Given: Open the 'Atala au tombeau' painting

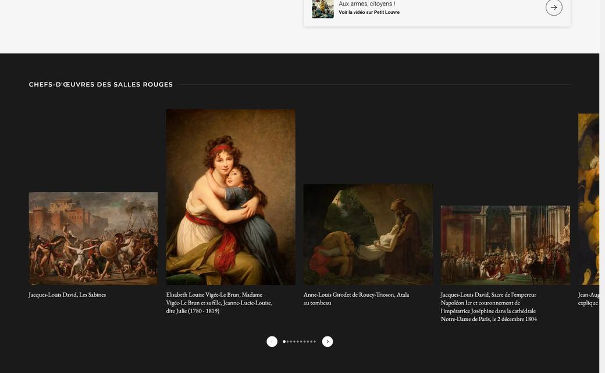Looking at the screenshot, I should [368, 234].
